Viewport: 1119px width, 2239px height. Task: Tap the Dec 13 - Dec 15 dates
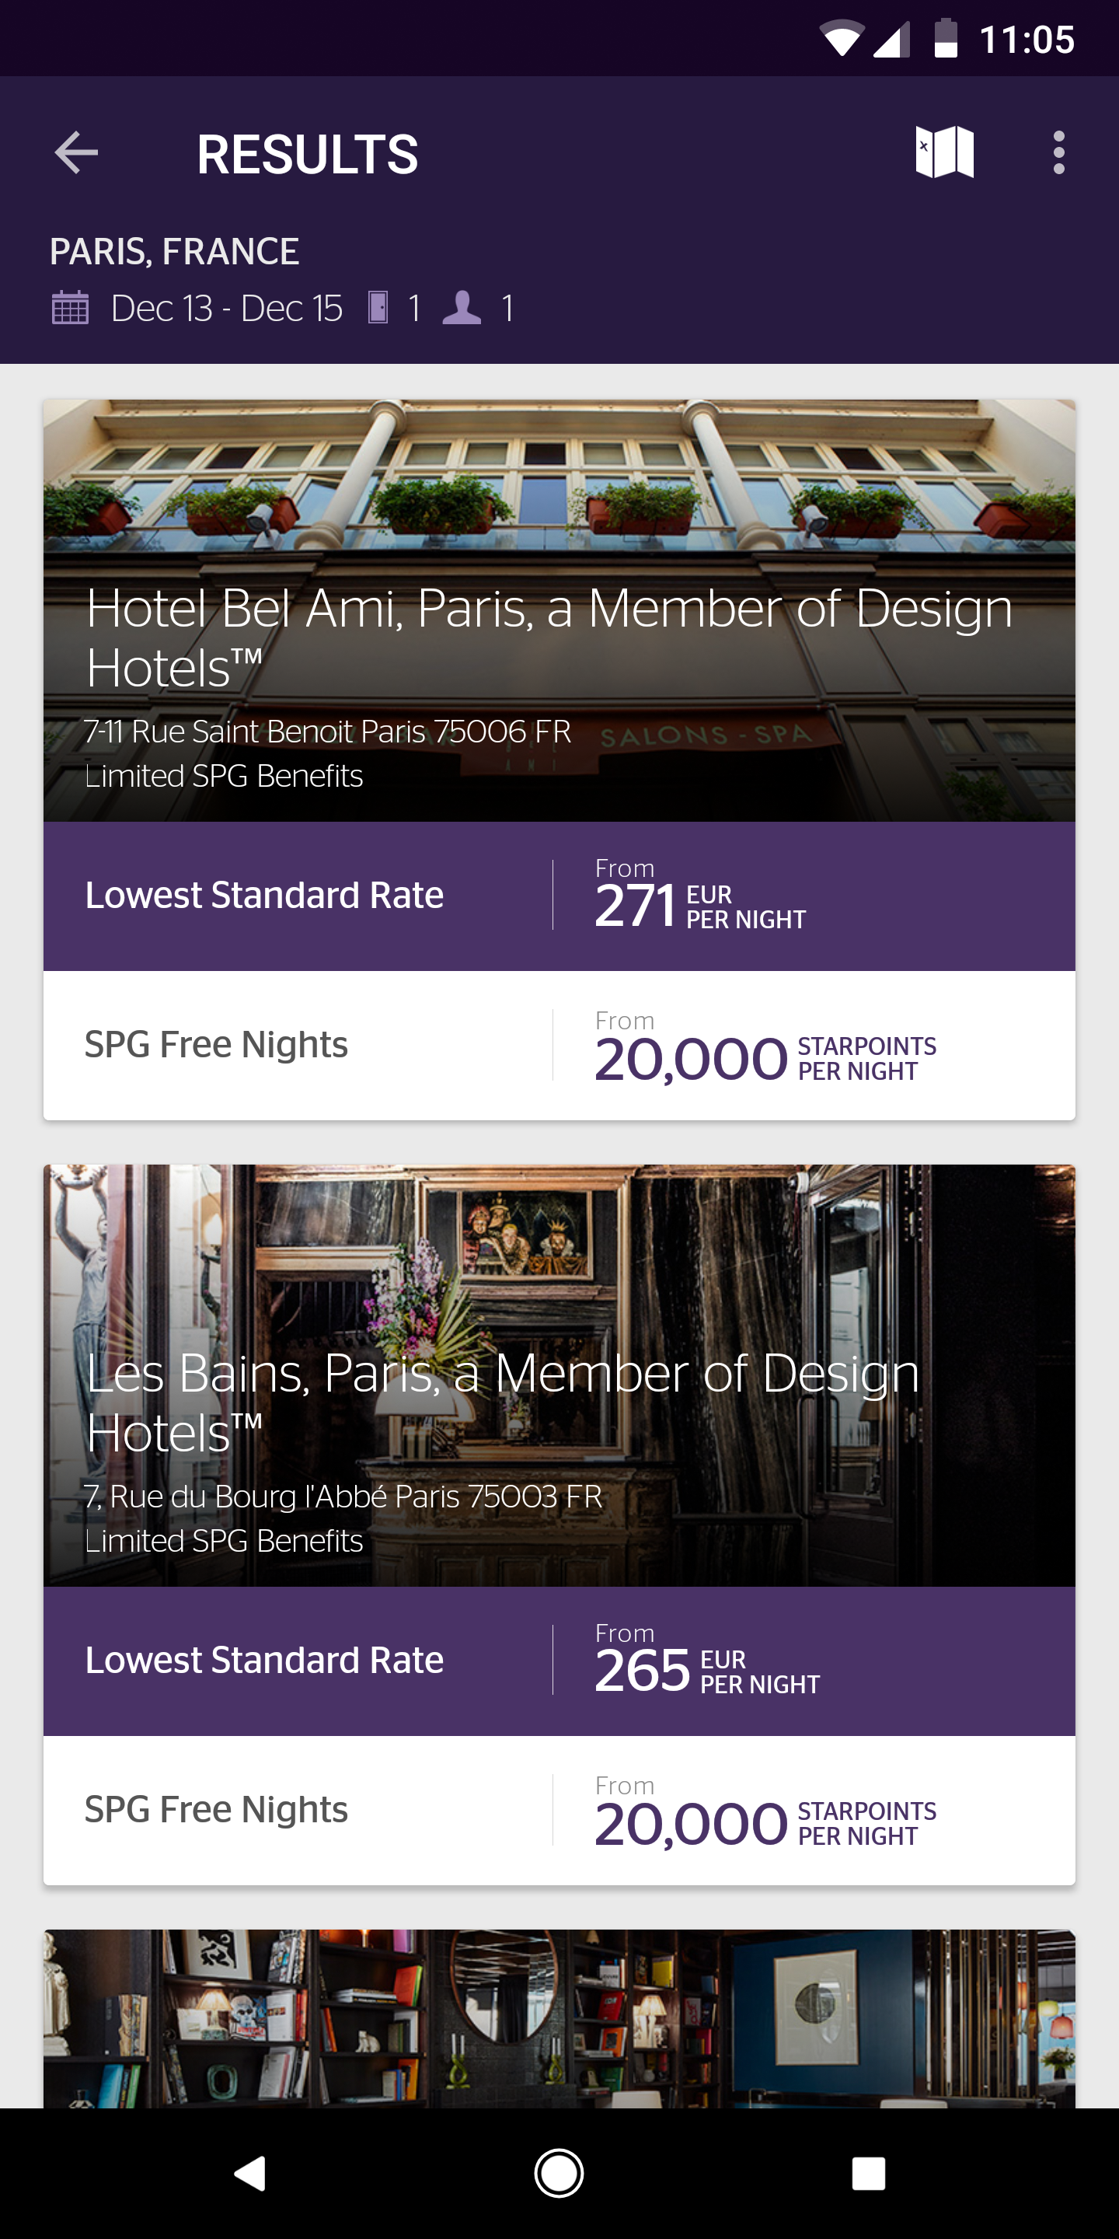(x=227, y=309)
